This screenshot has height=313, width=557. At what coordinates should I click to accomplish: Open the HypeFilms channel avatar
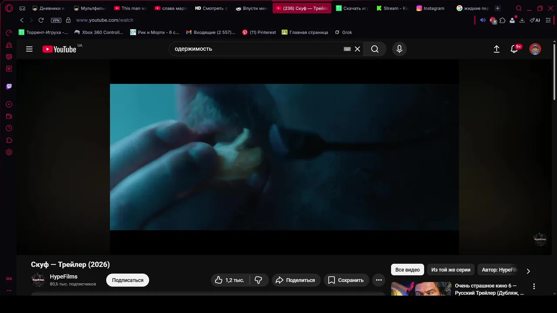[x=38, y=280]
